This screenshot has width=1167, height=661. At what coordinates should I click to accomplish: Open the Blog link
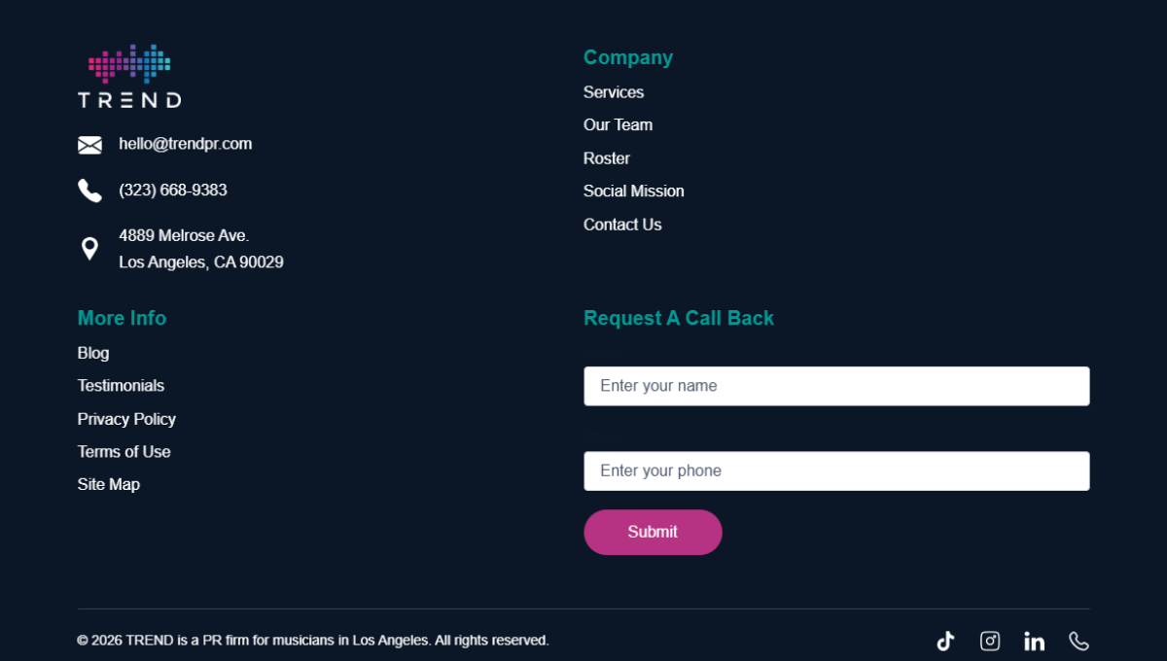93,353
